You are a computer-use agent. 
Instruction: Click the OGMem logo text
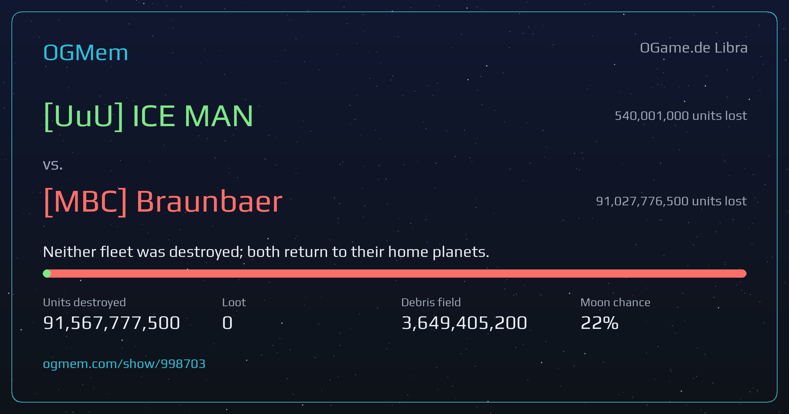point(85,53)
